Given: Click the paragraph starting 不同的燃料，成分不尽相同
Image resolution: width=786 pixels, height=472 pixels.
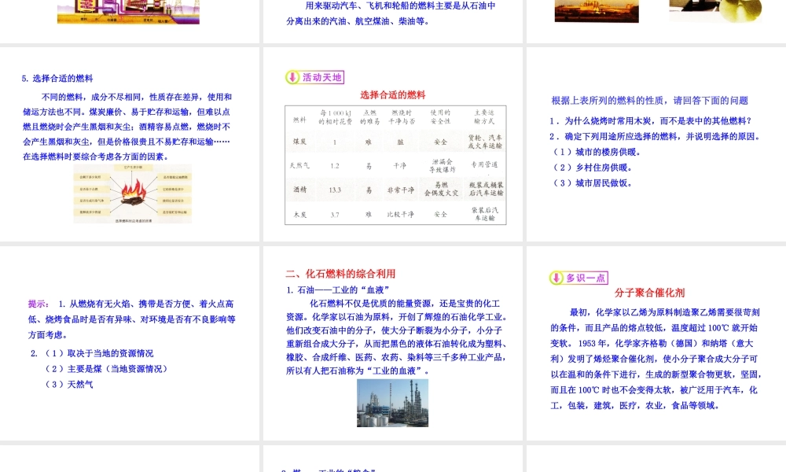Looking at the screenshot, I should point(127,127).
